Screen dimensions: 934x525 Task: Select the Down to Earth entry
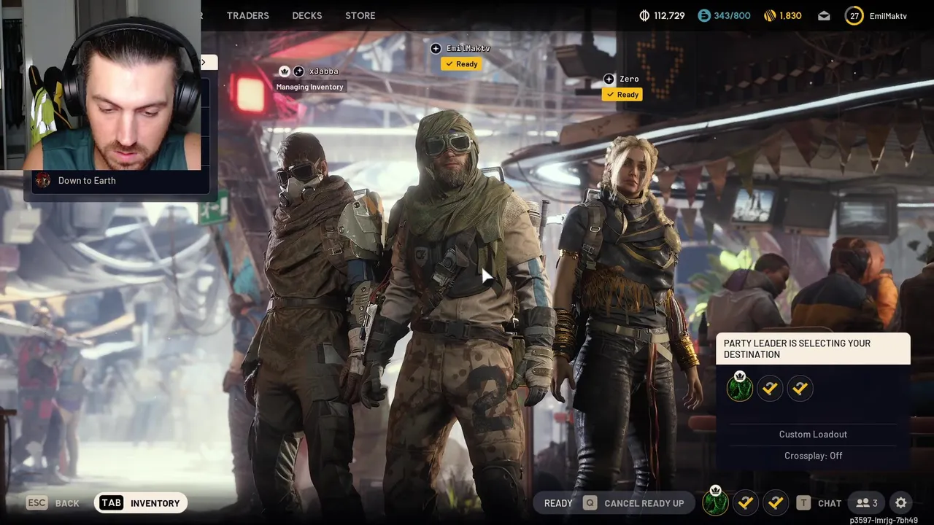(x=120, y=181)
